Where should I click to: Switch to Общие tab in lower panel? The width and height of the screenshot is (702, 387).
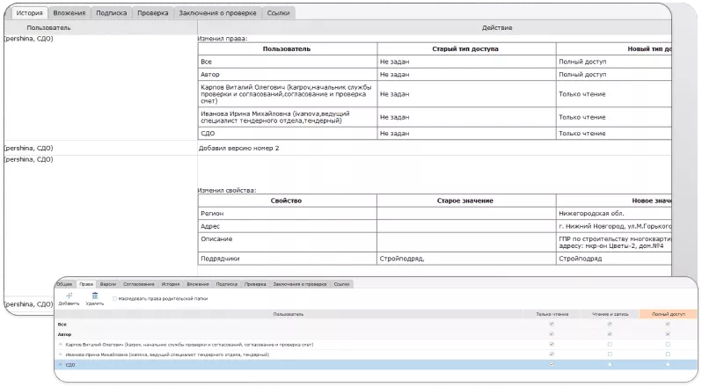64,284
